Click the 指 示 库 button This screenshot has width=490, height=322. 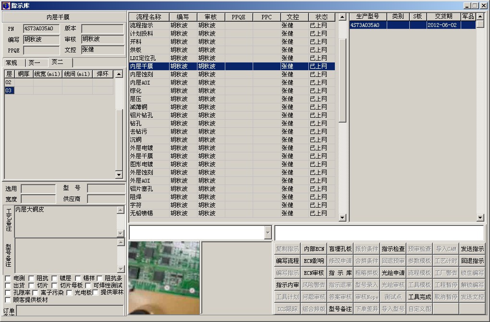point(340,273)
